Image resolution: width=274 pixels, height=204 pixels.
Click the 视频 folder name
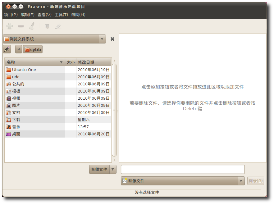(x=16, y=98)
